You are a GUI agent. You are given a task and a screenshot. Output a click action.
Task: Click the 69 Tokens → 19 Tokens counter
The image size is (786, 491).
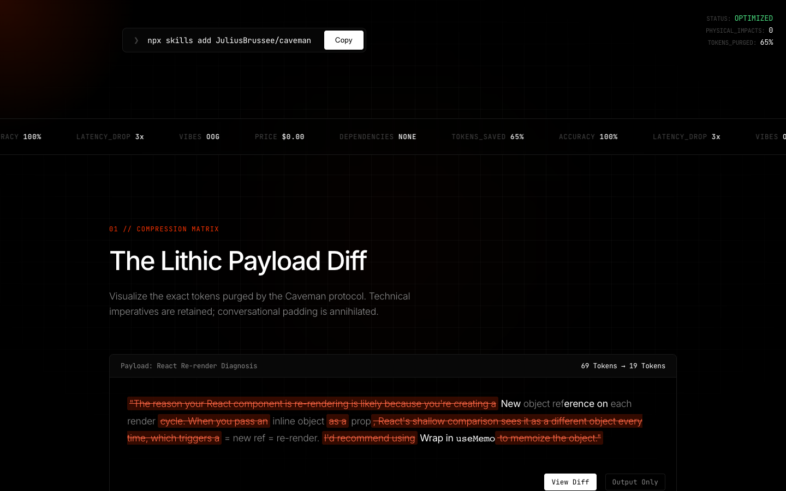coord(623,366)
